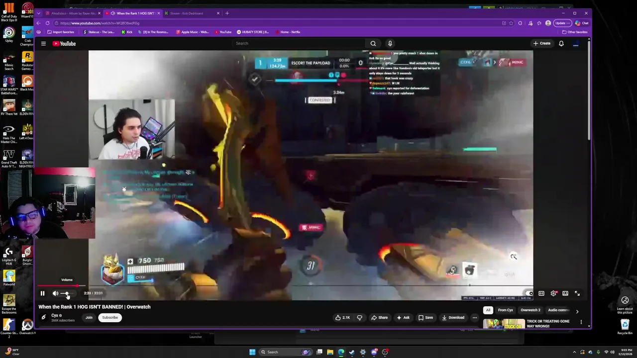Open Recycle Bin on the desktop
This screenshot has width=637, height=358.
(625, 327)
